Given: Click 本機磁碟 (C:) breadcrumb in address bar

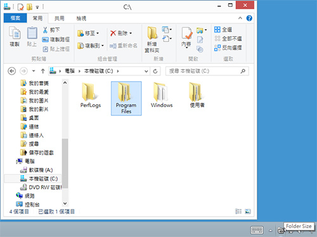Looking at the screenshot, I should point(99,71).
